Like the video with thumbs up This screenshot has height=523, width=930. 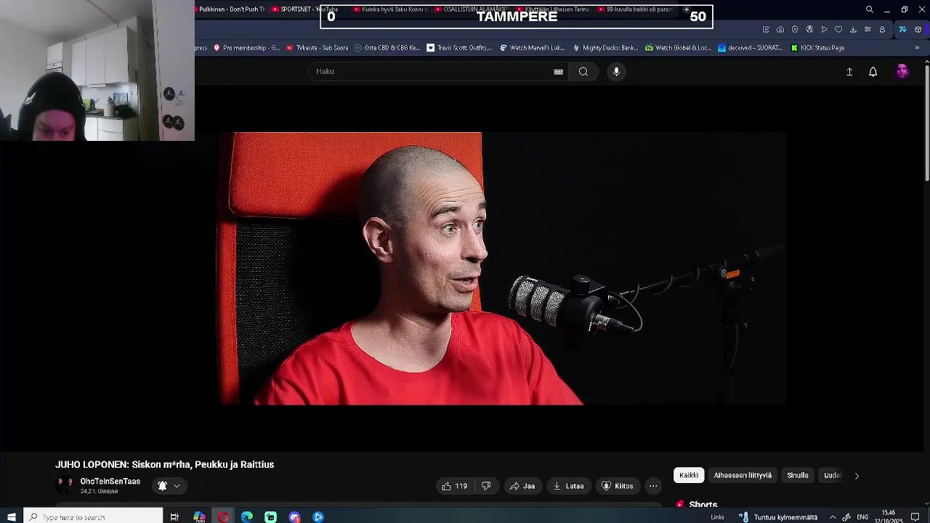454,486
